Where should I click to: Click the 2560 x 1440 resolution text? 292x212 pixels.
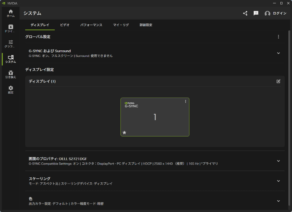tap(163, 163)
